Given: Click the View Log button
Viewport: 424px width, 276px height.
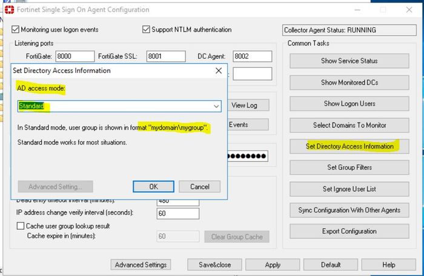Looking at the screenshot, I should click(x=248, y=105).
